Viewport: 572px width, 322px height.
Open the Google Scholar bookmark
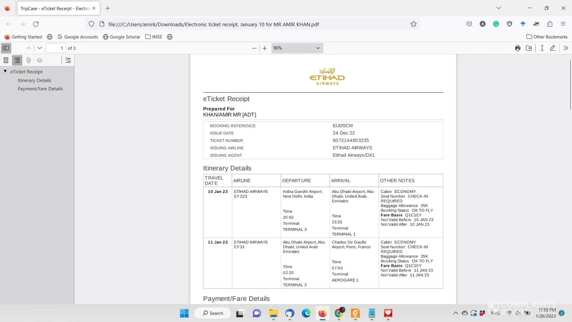122,37
